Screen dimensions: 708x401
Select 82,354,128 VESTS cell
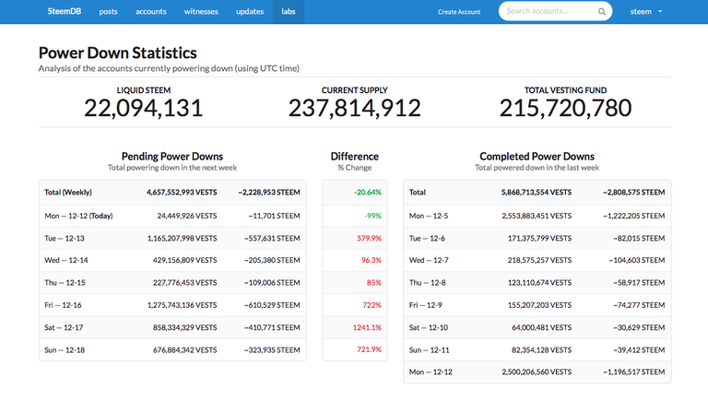click(542, 350)
